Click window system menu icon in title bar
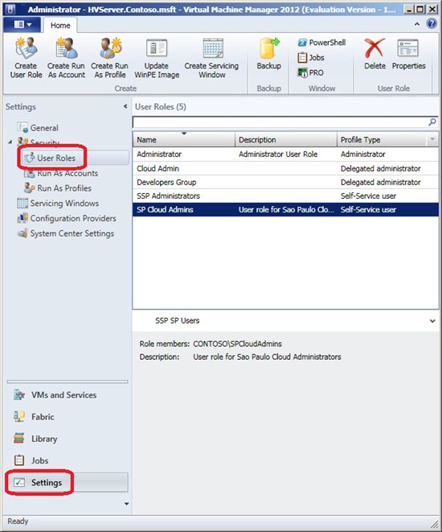The image size is (442, 532). [10, 9]
